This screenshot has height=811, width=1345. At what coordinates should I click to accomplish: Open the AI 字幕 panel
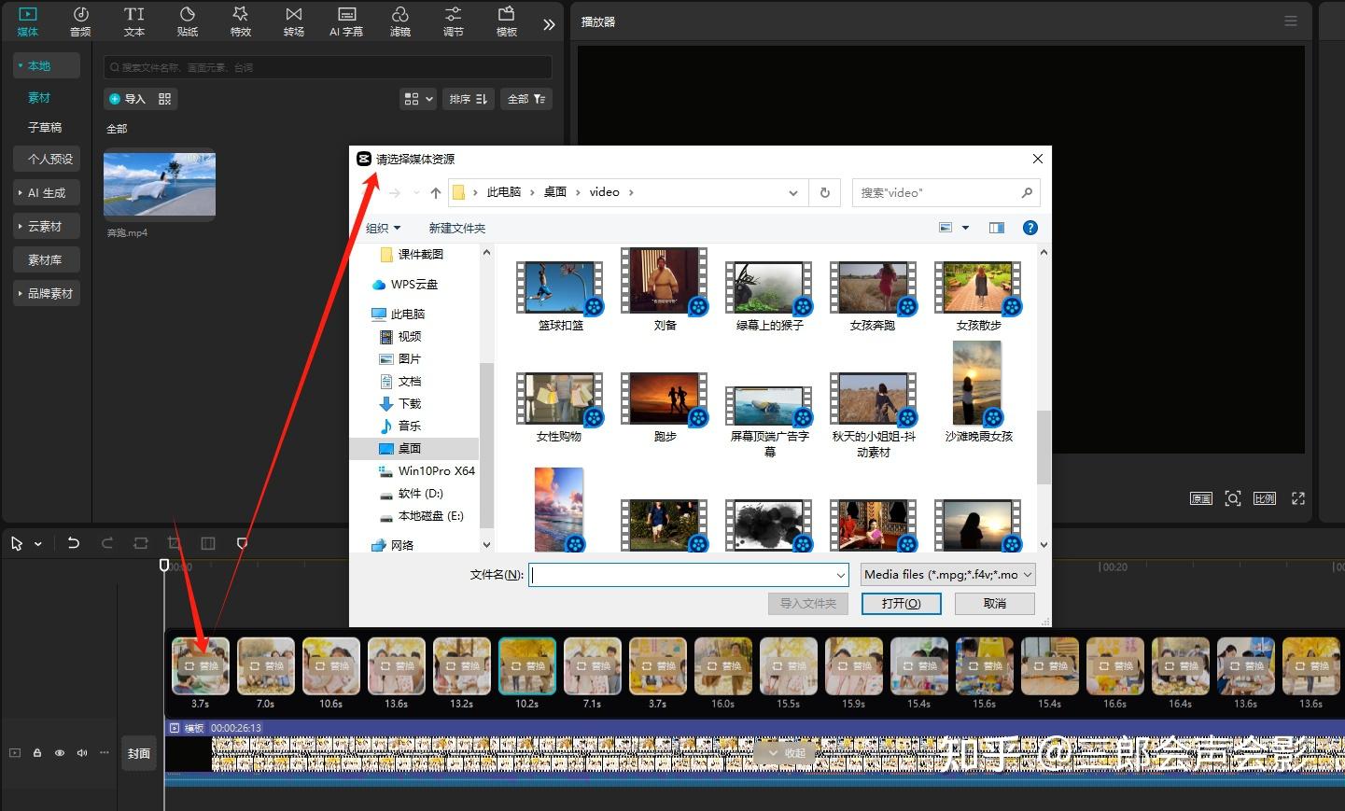pyautogui.click(x=346, y=21)
